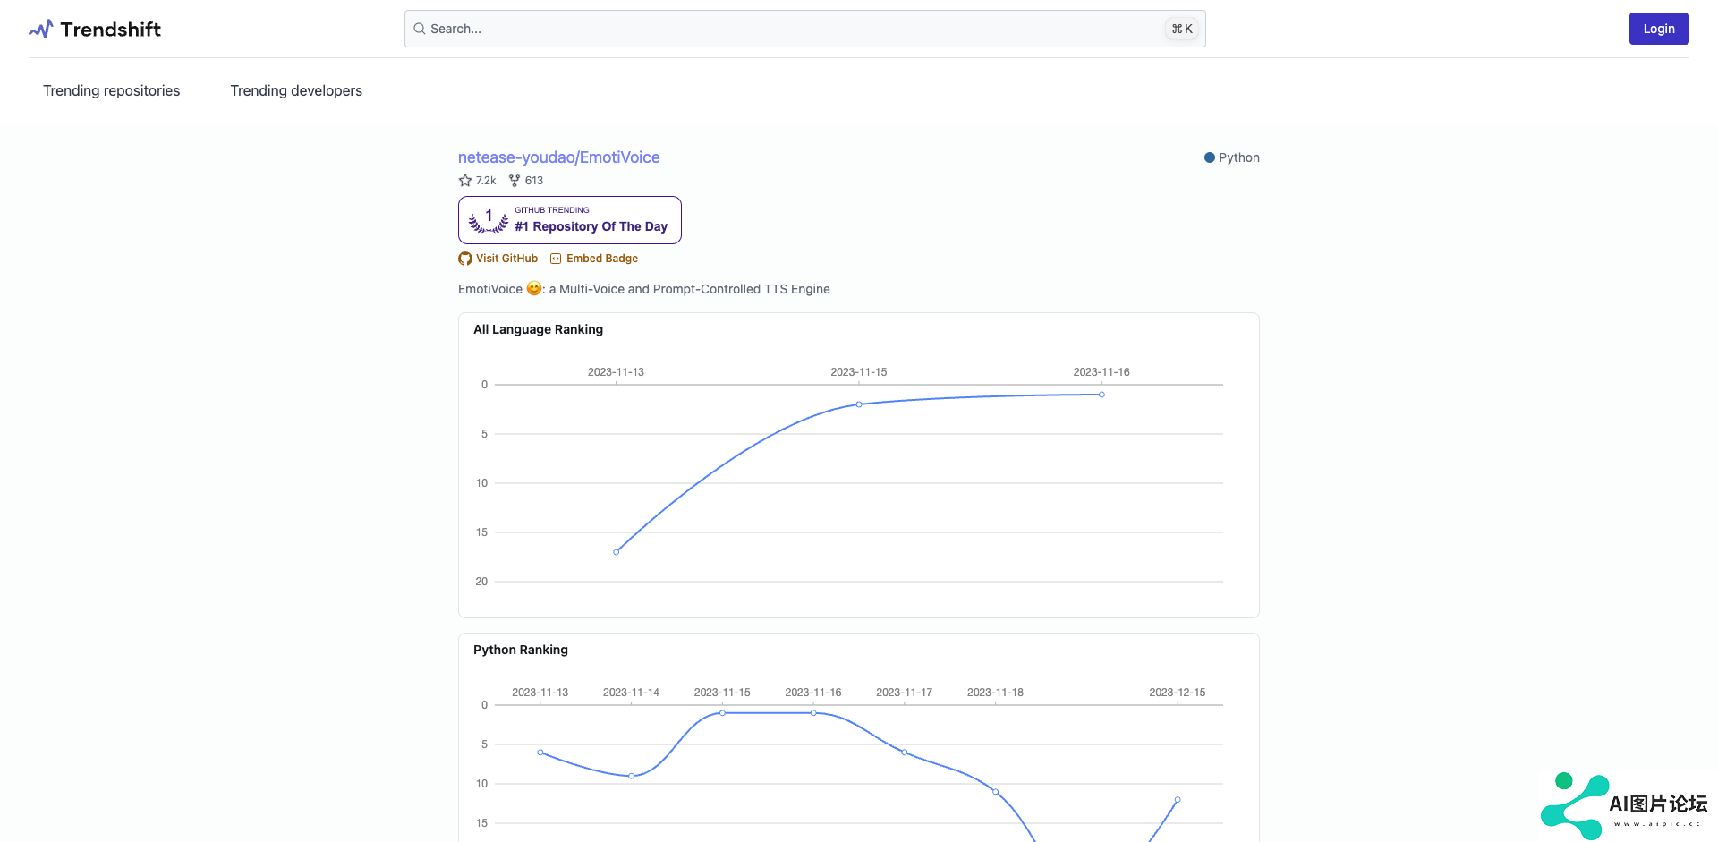This screenshot has height=842, width=1718.
Task: Click the #1 Repository Of The Day badge
Action: point(570,220)
